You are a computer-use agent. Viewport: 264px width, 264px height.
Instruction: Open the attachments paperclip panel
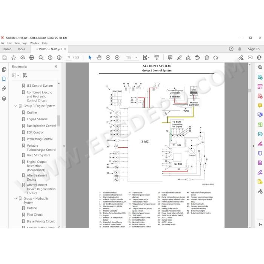pyautogui.click(x=4, y=89)
